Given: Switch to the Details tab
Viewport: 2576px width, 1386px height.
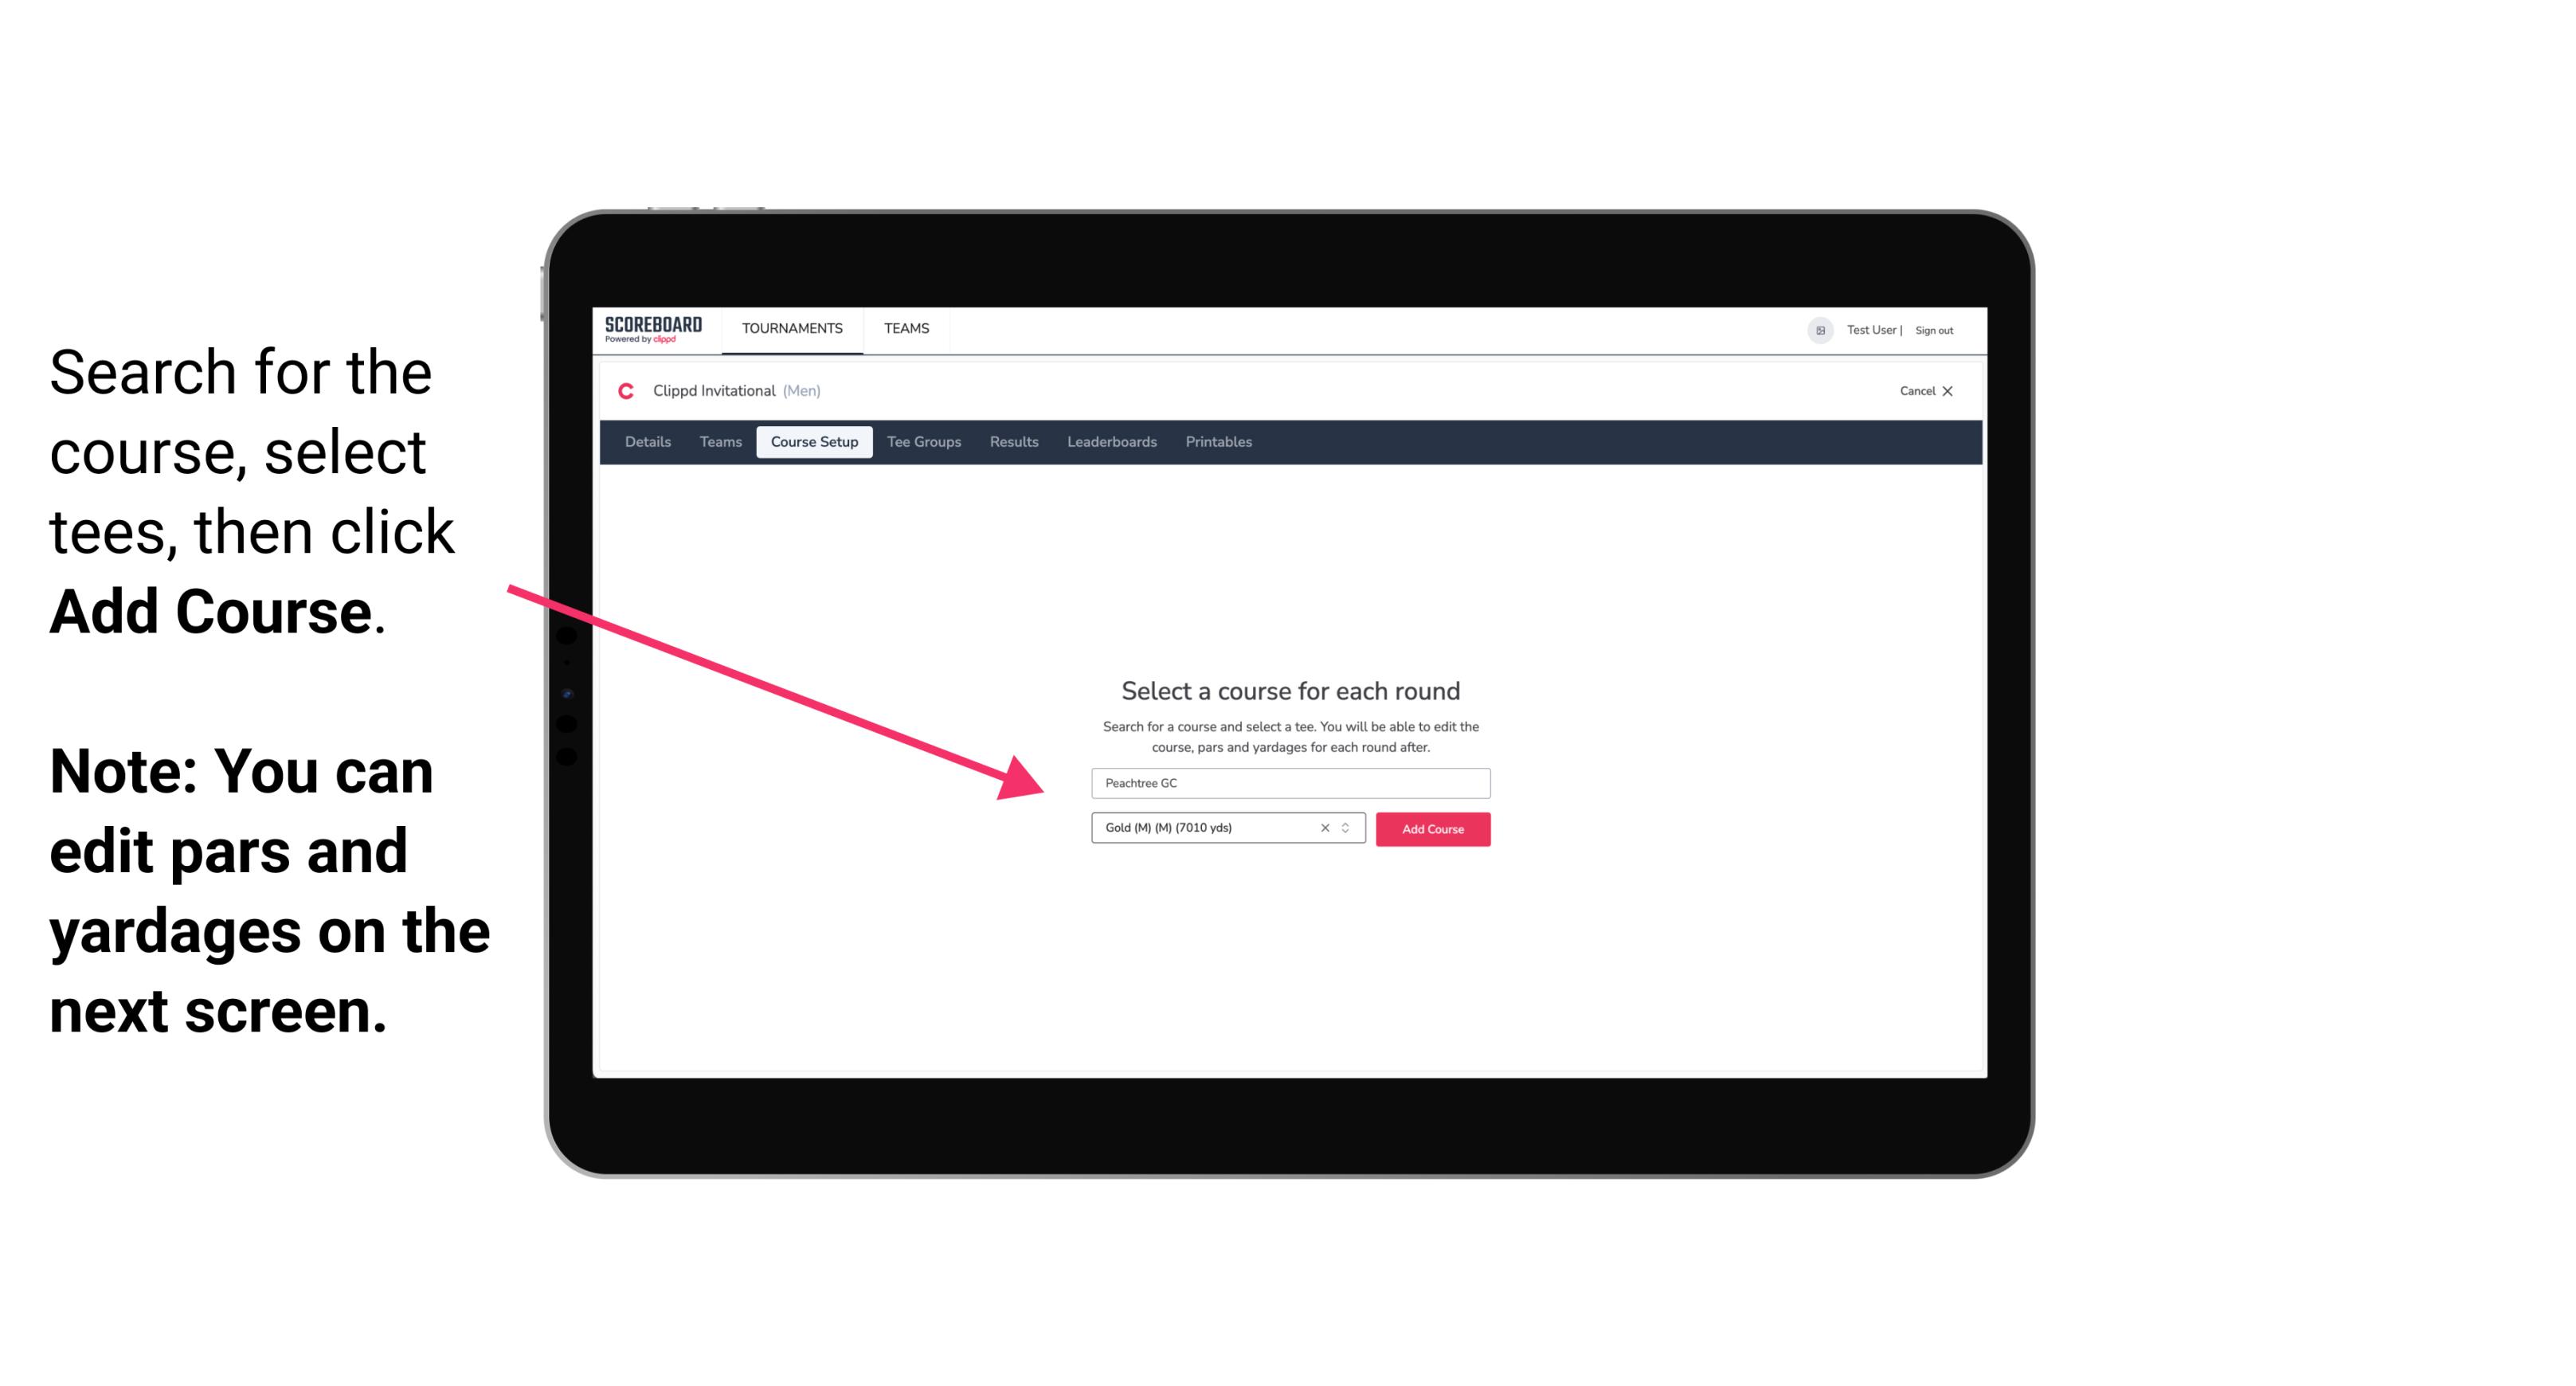Looking at the screenshot, I should pos(645,442).
